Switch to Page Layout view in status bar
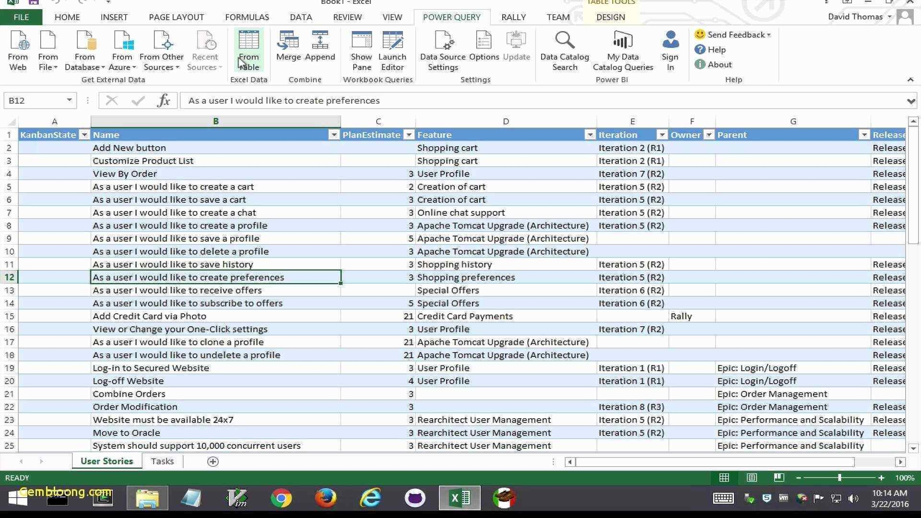The width and height of the screenshot is (921, 518). tap(751, 478)
